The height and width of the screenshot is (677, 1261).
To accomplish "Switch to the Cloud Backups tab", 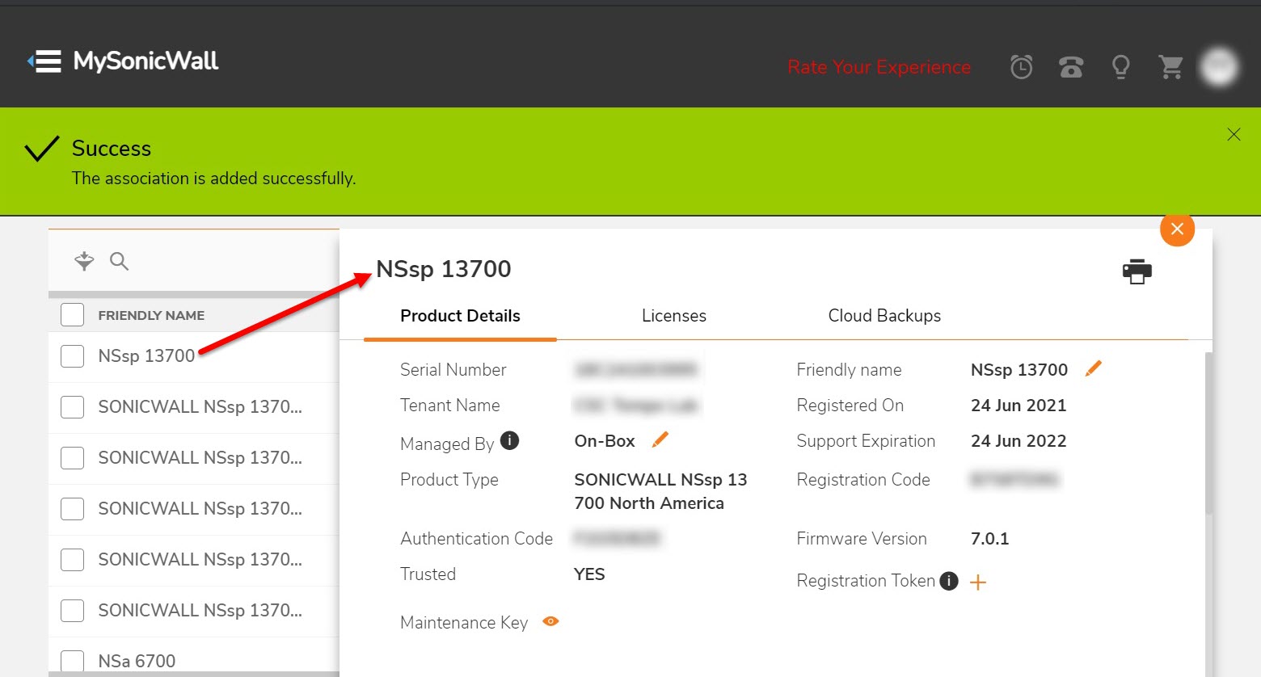I will click(x=884, y=316).
